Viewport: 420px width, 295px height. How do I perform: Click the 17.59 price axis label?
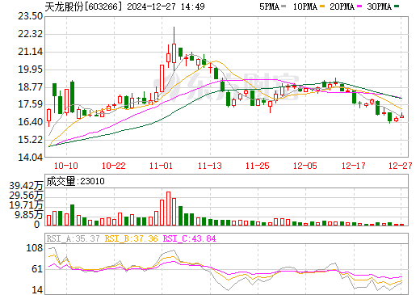coord(30,104)
